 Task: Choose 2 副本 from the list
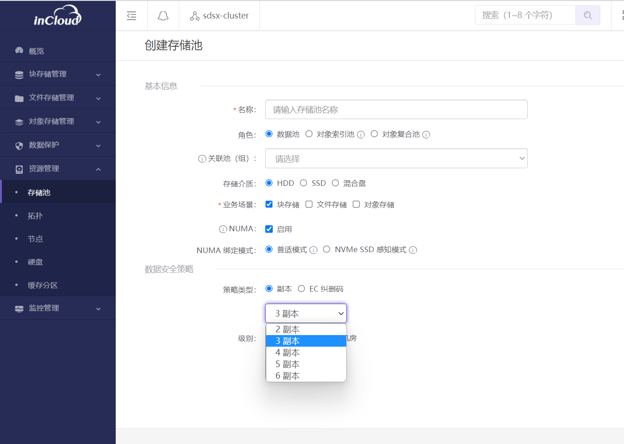coord(306,330)
